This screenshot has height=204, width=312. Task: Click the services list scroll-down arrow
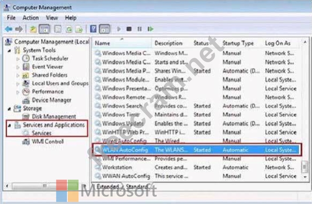305,177
